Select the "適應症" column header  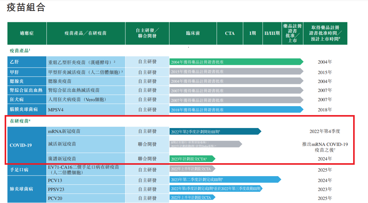(x=27, y=33)
